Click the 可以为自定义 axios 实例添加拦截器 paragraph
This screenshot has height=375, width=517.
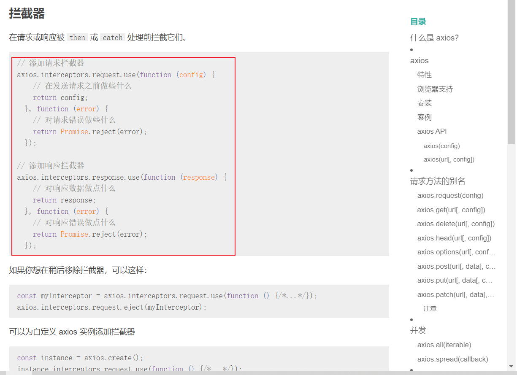coord(72,332)
